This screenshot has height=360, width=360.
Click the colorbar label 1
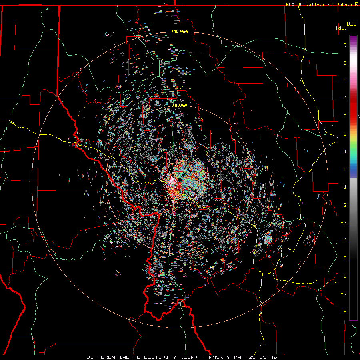(345, 152)
